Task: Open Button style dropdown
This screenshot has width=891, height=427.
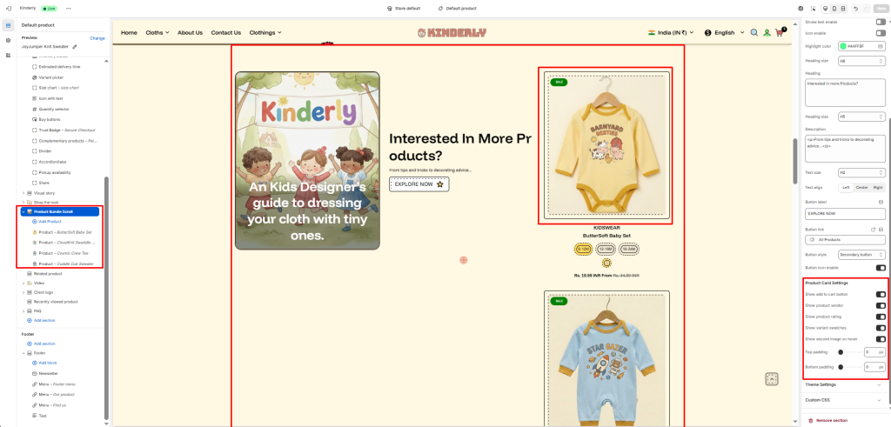Action: coord(862,255)
